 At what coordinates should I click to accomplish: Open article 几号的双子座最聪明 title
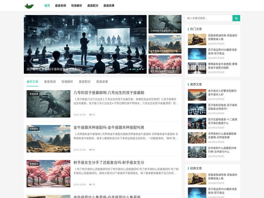109,93
